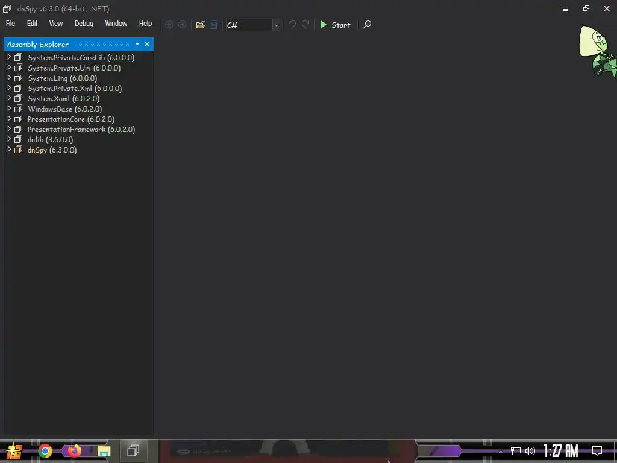The height and width of the screenshot is (463, 617).
Task: Open the View menu
Action: click(56, 24)
